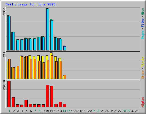Click day 5 on the x-axis
Image resolution: width=146 pixels, height=114 pixels.
[27, 111]
